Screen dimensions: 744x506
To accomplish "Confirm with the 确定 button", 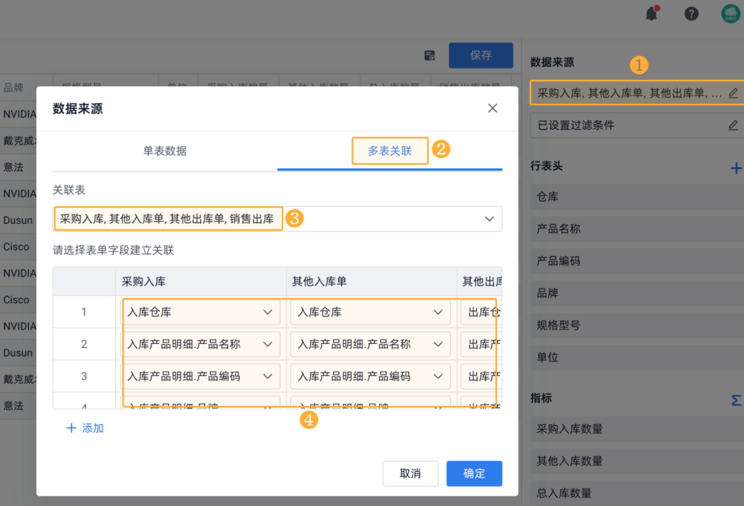I will (x=474, y=474).
